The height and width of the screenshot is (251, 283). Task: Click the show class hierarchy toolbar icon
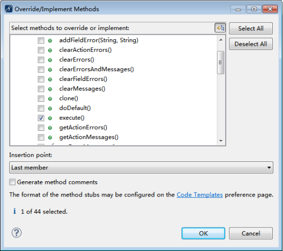coord(220,28)
